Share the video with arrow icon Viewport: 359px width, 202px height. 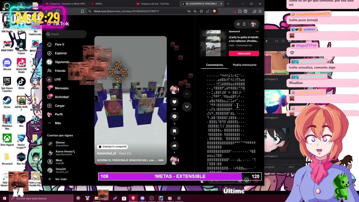174,146
